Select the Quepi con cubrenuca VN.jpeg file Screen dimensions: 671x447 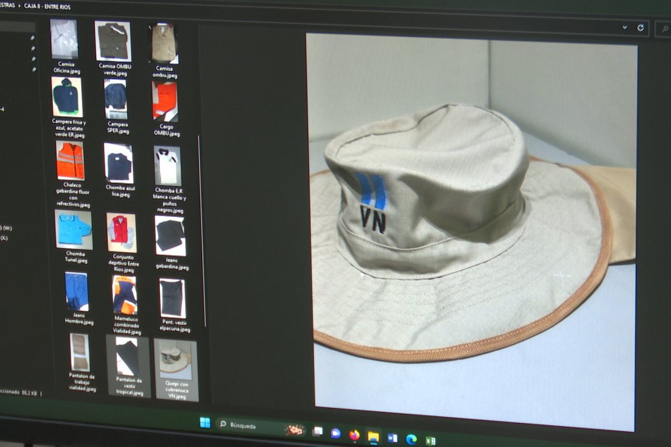coord(175,361)
